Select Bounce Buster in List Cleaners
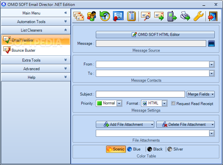Viewport: 223px width, 165px height. tap(36, 50)
